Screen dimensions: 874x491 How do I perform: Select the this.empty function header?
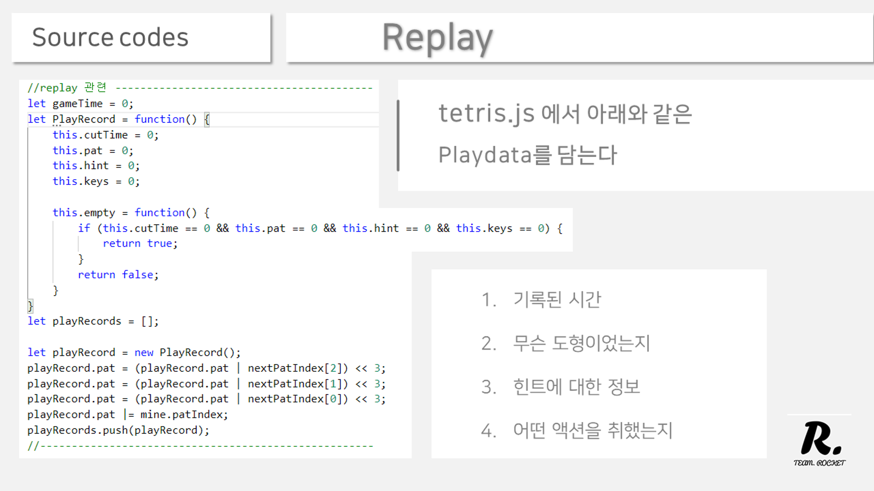click(130, 212)
